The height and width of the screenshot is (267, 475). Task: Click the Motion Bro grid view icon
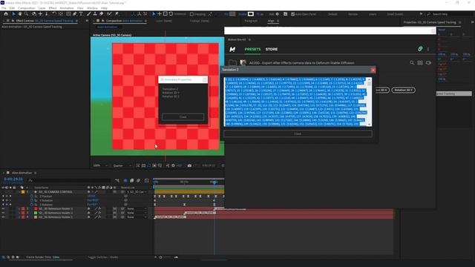(x=420, y=62)
